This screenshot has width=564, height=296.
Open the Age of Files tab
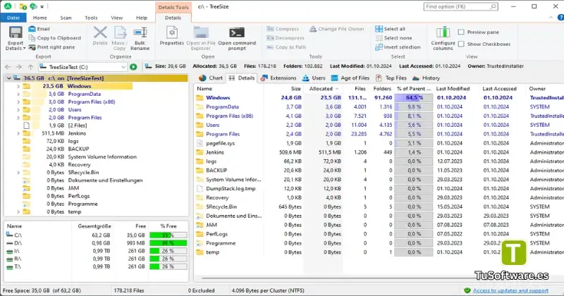coord(350,78)
